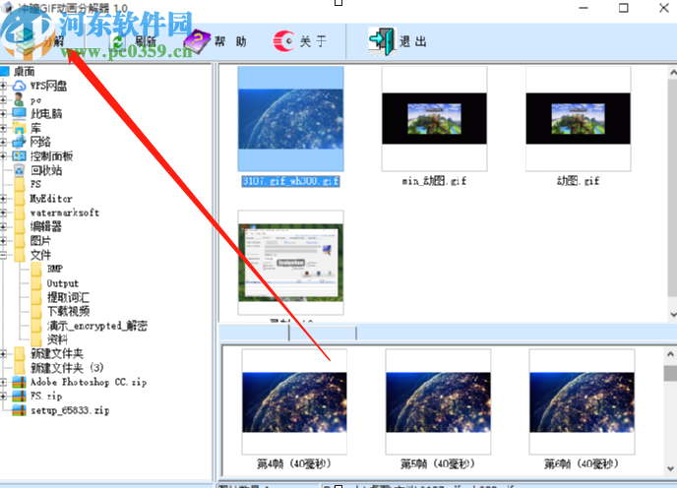Click the frame panel scrollbar thumb
Image resolution: width=677 pixels, height=488 pixels.
click(670, 373)
